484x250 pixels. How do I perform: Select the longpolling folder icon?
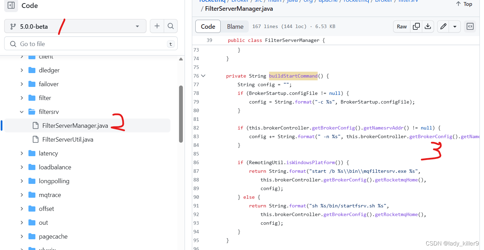tap(32, 181)
